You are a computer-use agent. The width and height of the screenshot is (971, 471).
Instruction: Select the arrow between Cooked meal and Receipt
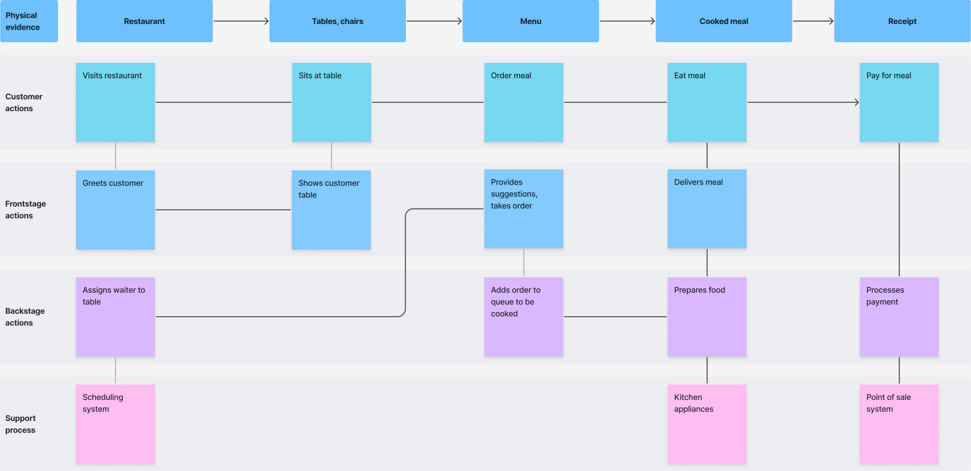click(x=813, y=21)
